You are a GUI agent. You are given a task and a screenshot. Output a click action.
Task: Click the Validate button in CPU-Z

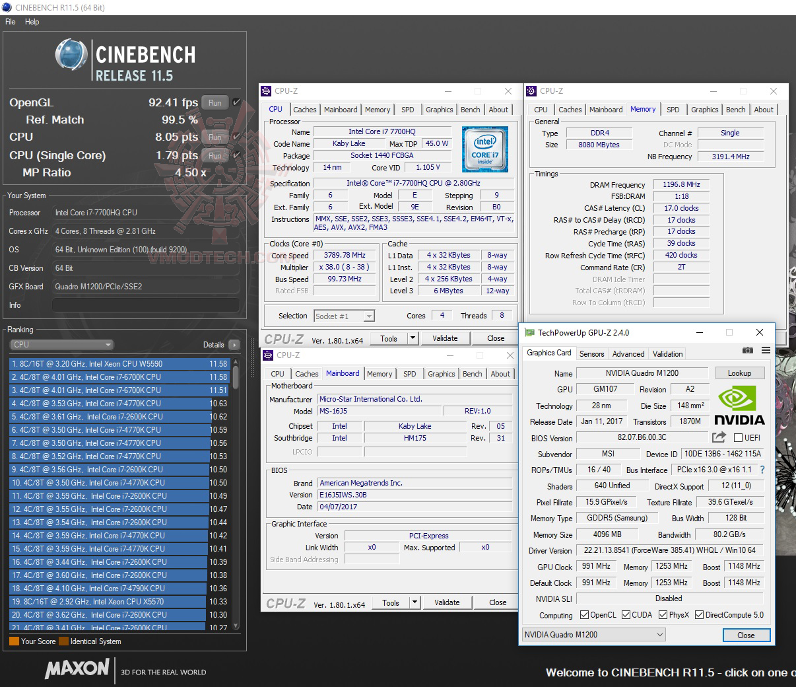[x=446, y=338]
